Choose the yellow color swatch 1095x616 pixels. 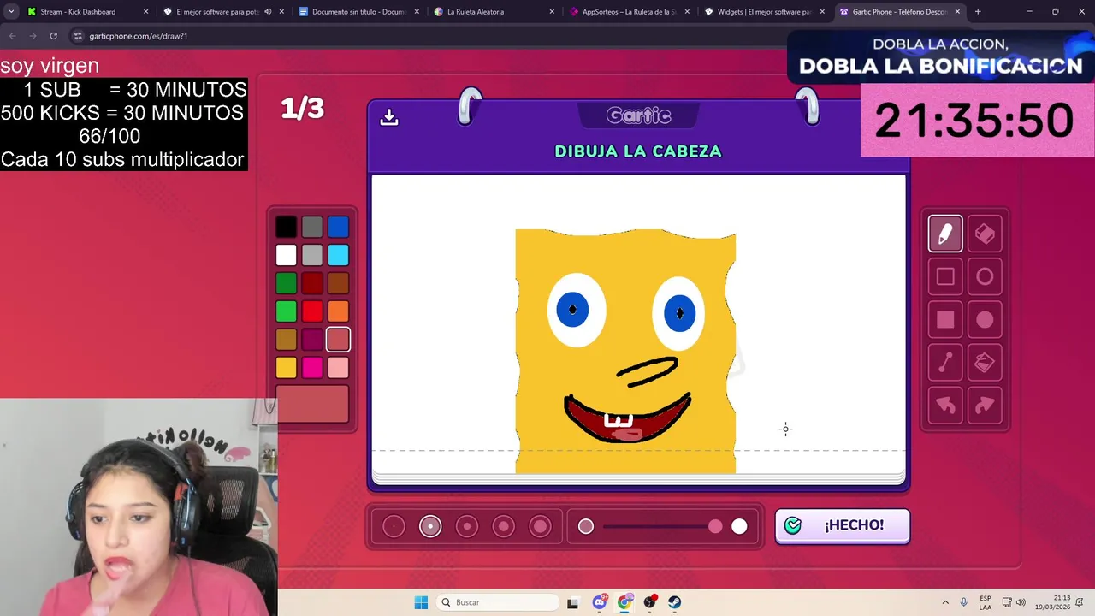[x=287, y=368]
